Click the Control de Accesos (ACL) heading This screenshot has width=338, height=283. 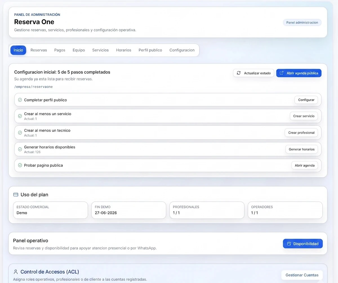click(x=50, y=272)
